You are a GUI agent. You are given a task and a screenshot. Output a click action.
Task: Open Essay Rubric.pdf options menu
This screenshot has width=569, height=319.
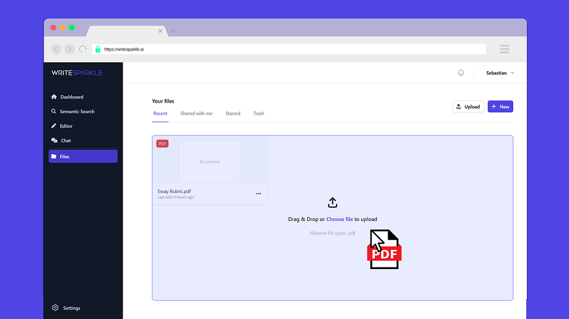pyautogui.click(x=259, y=194)
